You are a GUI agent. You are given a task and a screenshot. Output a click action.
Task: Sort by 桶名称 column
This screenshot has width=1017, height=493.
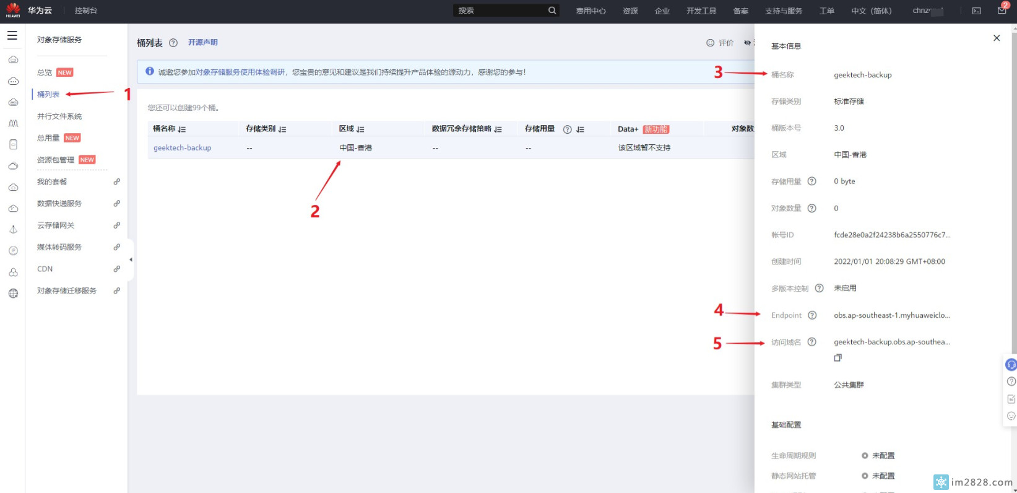[182, 129]
